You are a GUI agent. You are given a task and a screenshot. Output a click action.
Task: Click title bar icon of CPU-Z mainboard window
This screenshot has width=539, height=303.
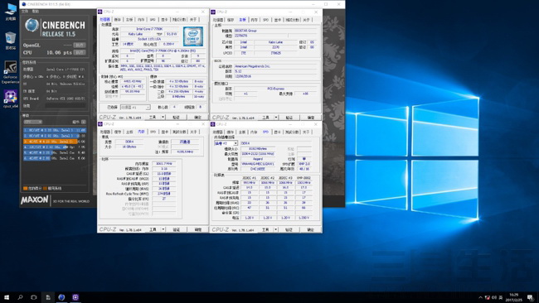click(213, 12)
